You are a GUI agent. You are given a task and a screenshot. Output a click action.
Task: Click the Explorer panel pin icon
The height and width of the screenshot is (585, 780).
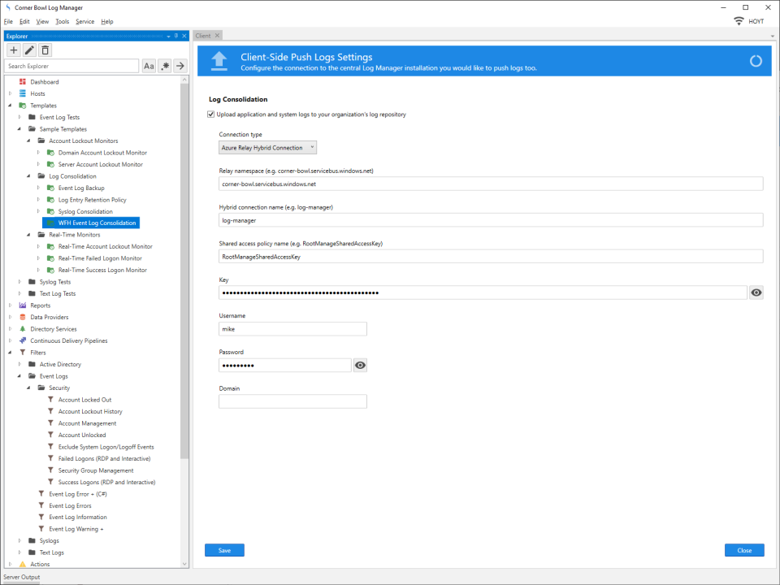pyautogui.click(x=176, y=36)
